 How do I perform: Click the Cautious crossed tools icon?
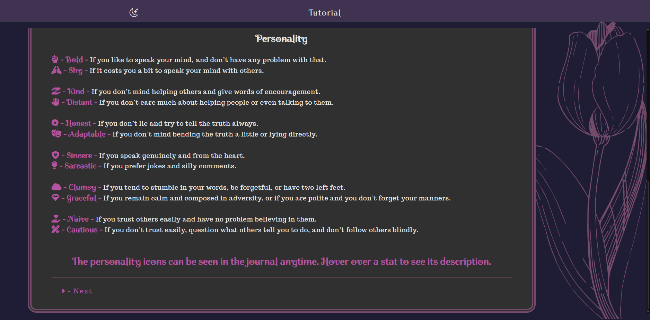pos(55,229)
